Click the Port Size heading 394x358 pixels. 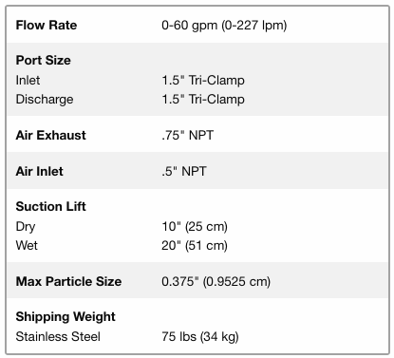coord(44,60)
